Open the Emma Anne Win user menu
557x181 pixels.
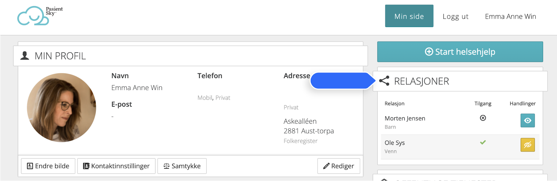click(x=510, y=16)
